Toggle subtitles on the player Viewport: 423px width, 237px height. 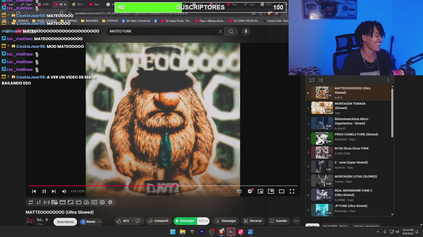pyautogui.click(x=239, y=191)
